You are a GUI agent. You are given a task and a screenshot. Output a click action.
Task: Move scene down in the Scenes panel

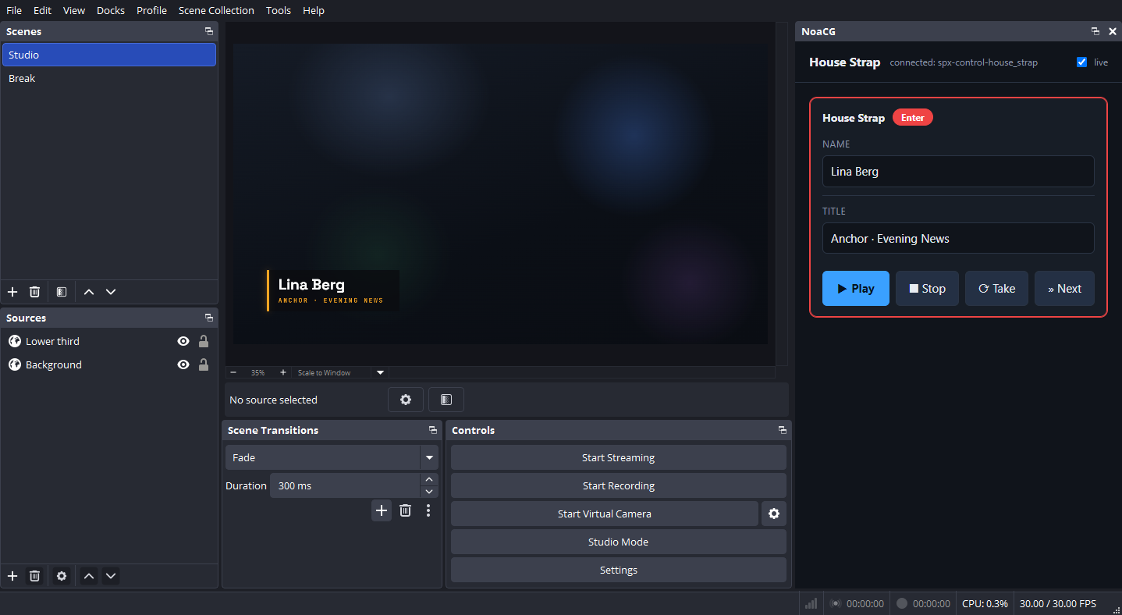pyautogui.click(x=111, y=292)
